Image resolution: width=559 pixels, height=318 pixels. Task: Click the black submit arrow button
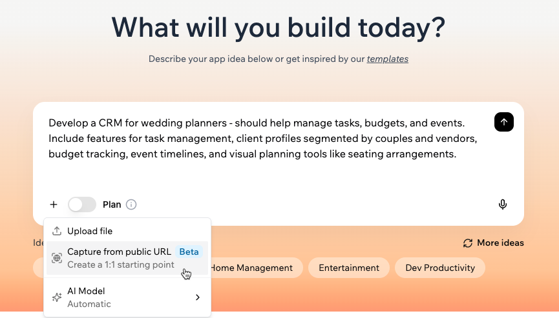504,122
